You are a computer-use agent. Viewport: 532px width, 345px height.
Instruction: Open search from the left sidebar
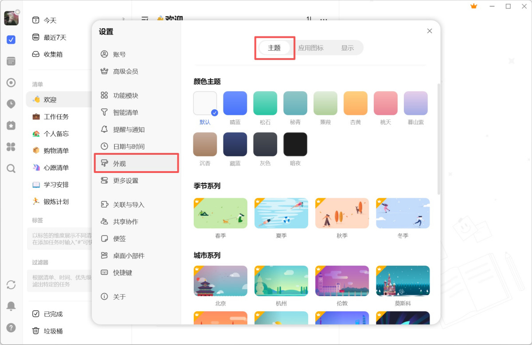pos(11,168)
